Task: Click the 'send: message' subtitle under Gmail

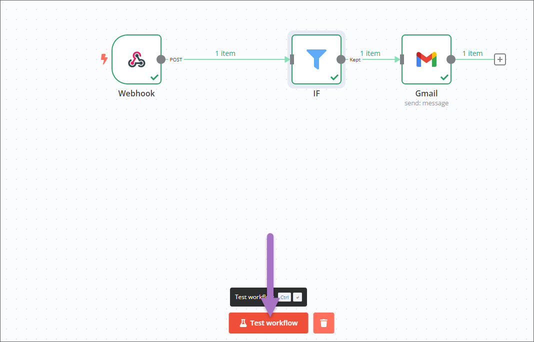Action: click(x=426, y=103)
